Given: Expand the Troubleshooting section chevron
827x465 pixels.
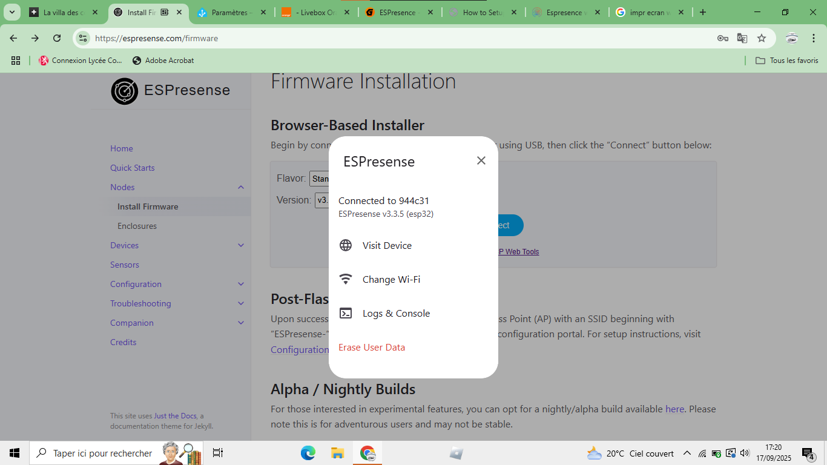Looking at the screenshot, I should coord(241,303).
